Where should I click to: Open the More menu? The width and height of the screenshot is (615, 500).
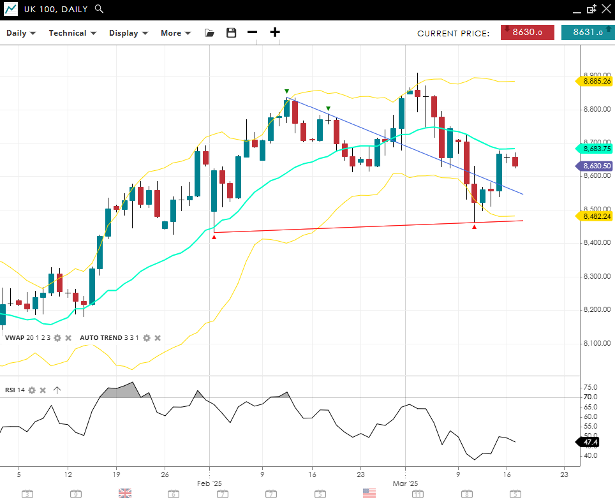(175, 33)
